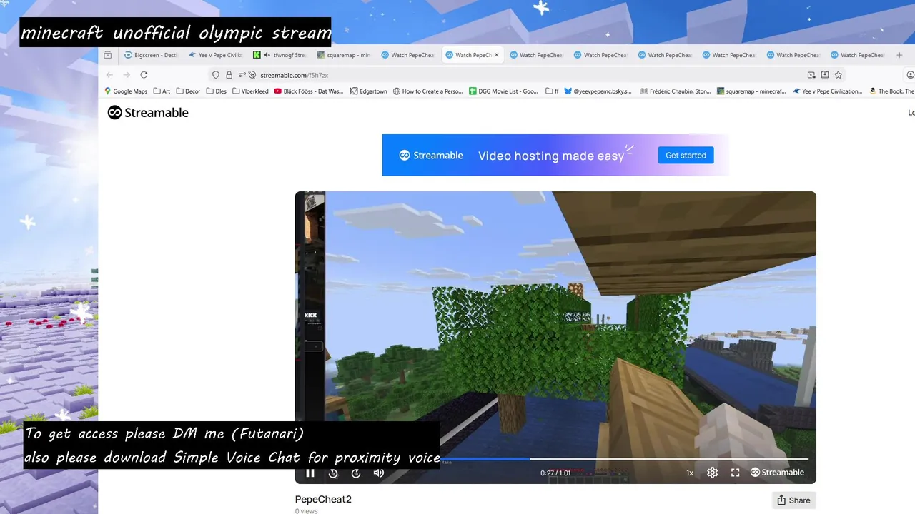Pause the PepeCheat2 video
The height and width of the screenshot is (514, 915).
coord(310,473)
